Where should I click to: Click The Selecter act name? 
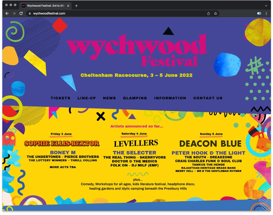[x=135, y=153]
